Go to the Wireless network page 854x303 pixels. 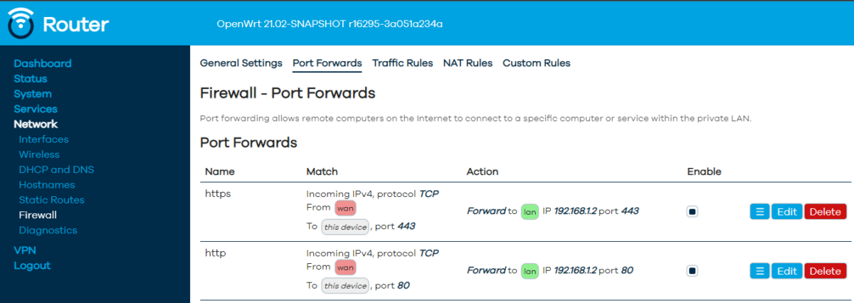pos(39,154)
